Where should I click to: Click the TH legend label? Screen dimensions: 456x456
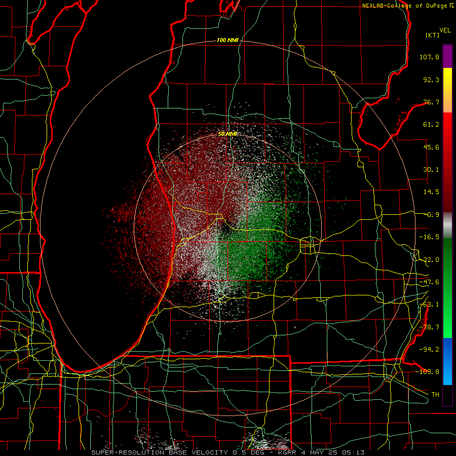click(x=435, y=394)
